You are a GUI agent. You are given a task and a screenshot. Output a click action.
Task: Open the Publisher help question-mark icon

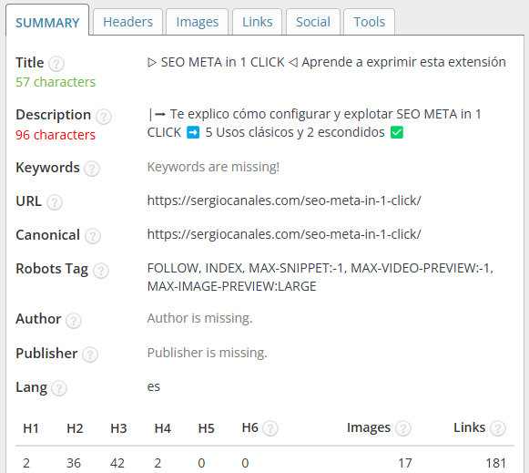pyautogui.click(x=90, y=355)
